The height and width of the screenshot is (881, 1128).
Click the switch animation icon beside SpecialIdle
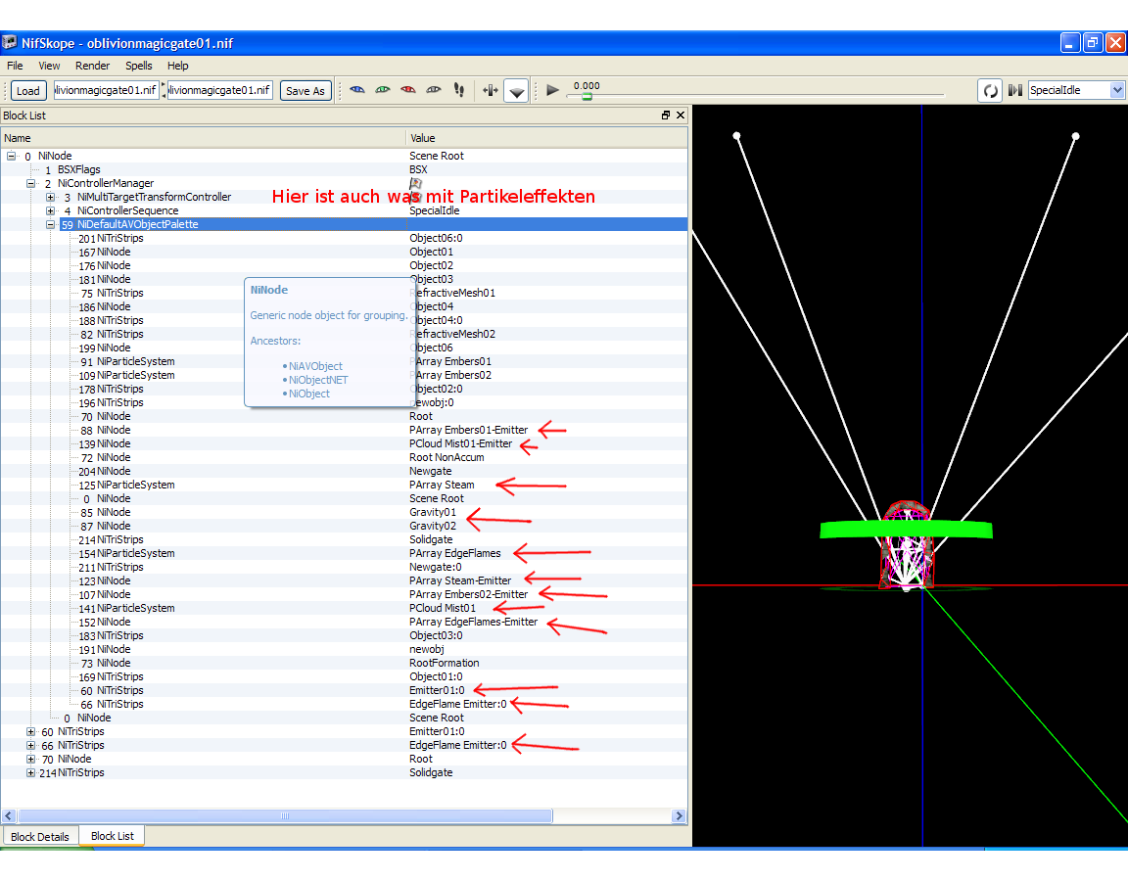pos(1015,90)
